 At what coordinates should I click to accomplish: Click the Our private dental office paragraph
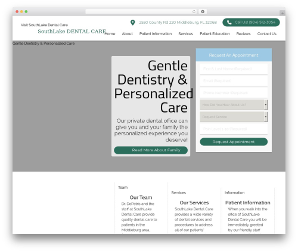click(151, 130)
